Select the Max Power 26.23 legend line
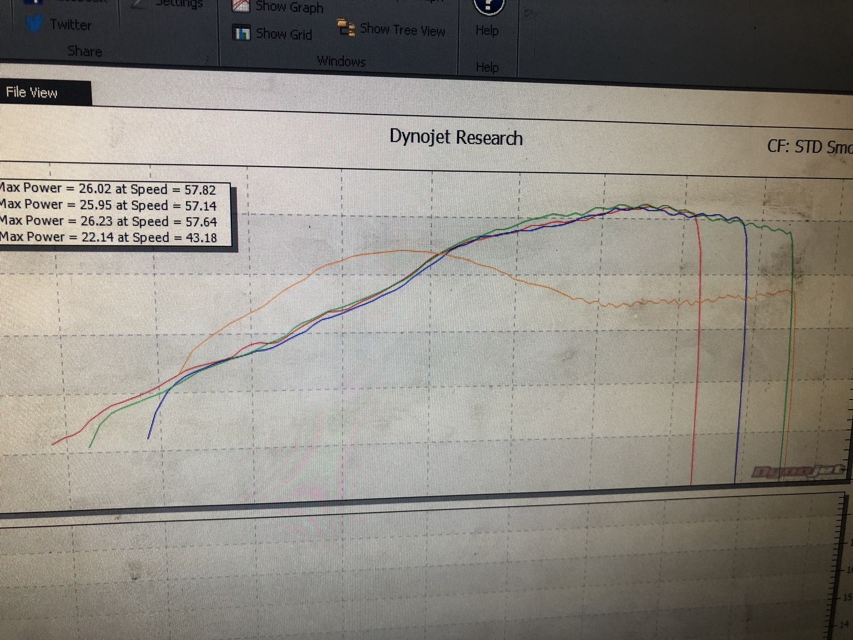The height and width of the screenshot is (640, 853). [x=108, y=221]
